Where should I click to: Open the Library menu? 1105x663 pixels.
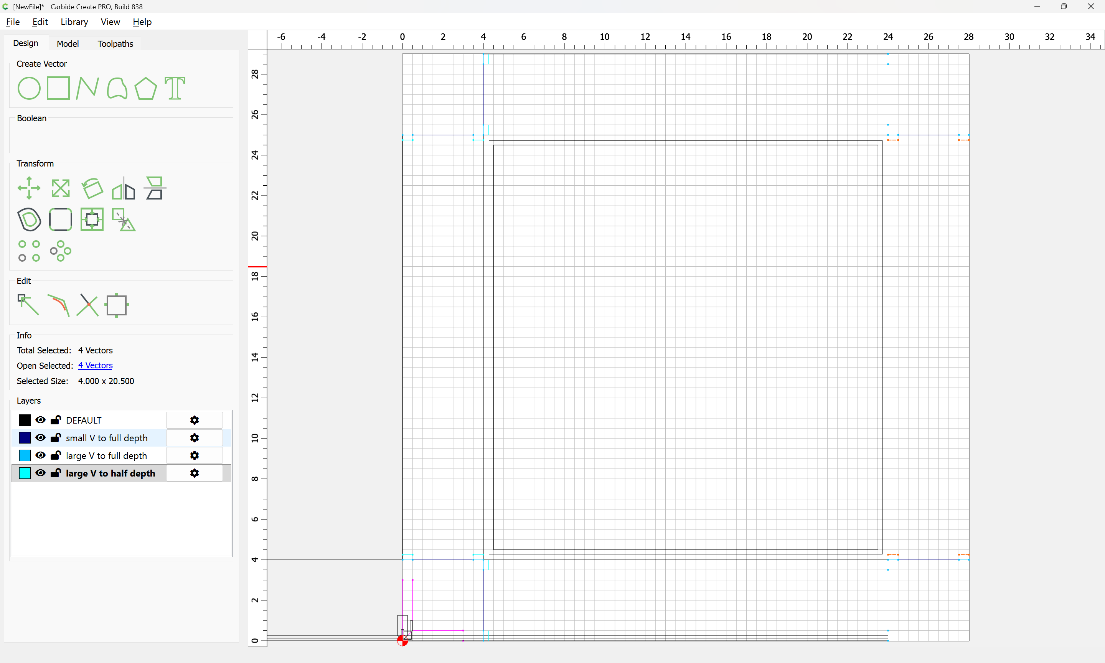coord(74,22)
